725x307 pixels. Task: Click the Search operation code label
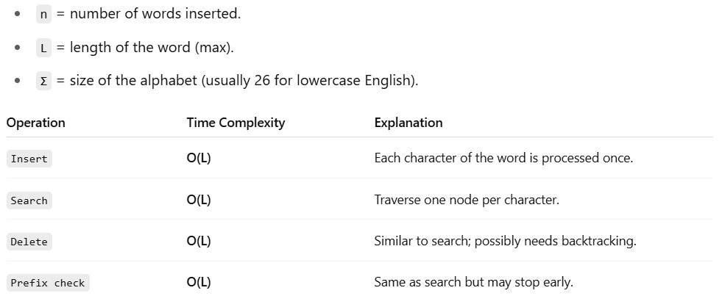tap(29, 201)
